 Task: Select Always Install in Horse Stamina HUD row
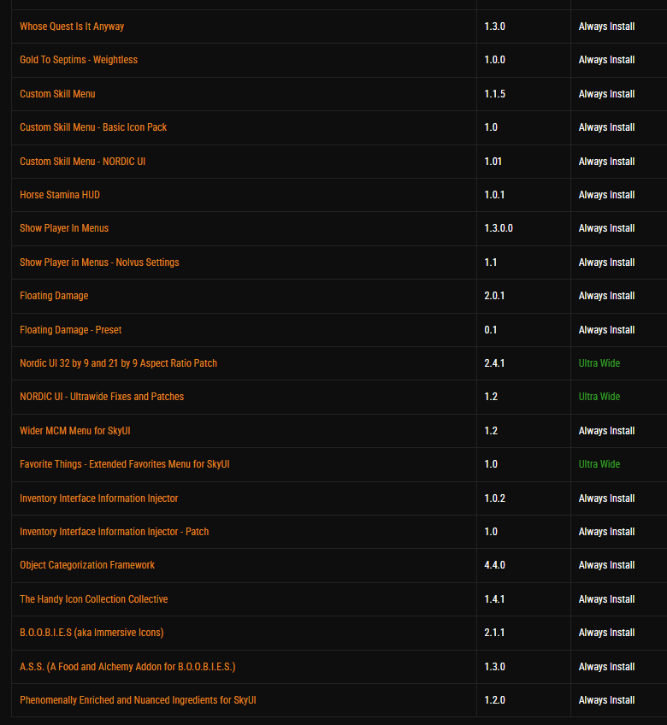coord(606,195)
